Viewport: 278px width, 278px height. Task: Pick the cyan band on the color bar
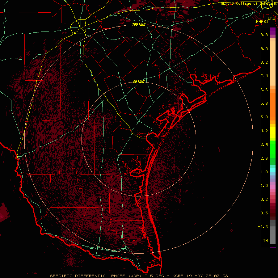273,170
